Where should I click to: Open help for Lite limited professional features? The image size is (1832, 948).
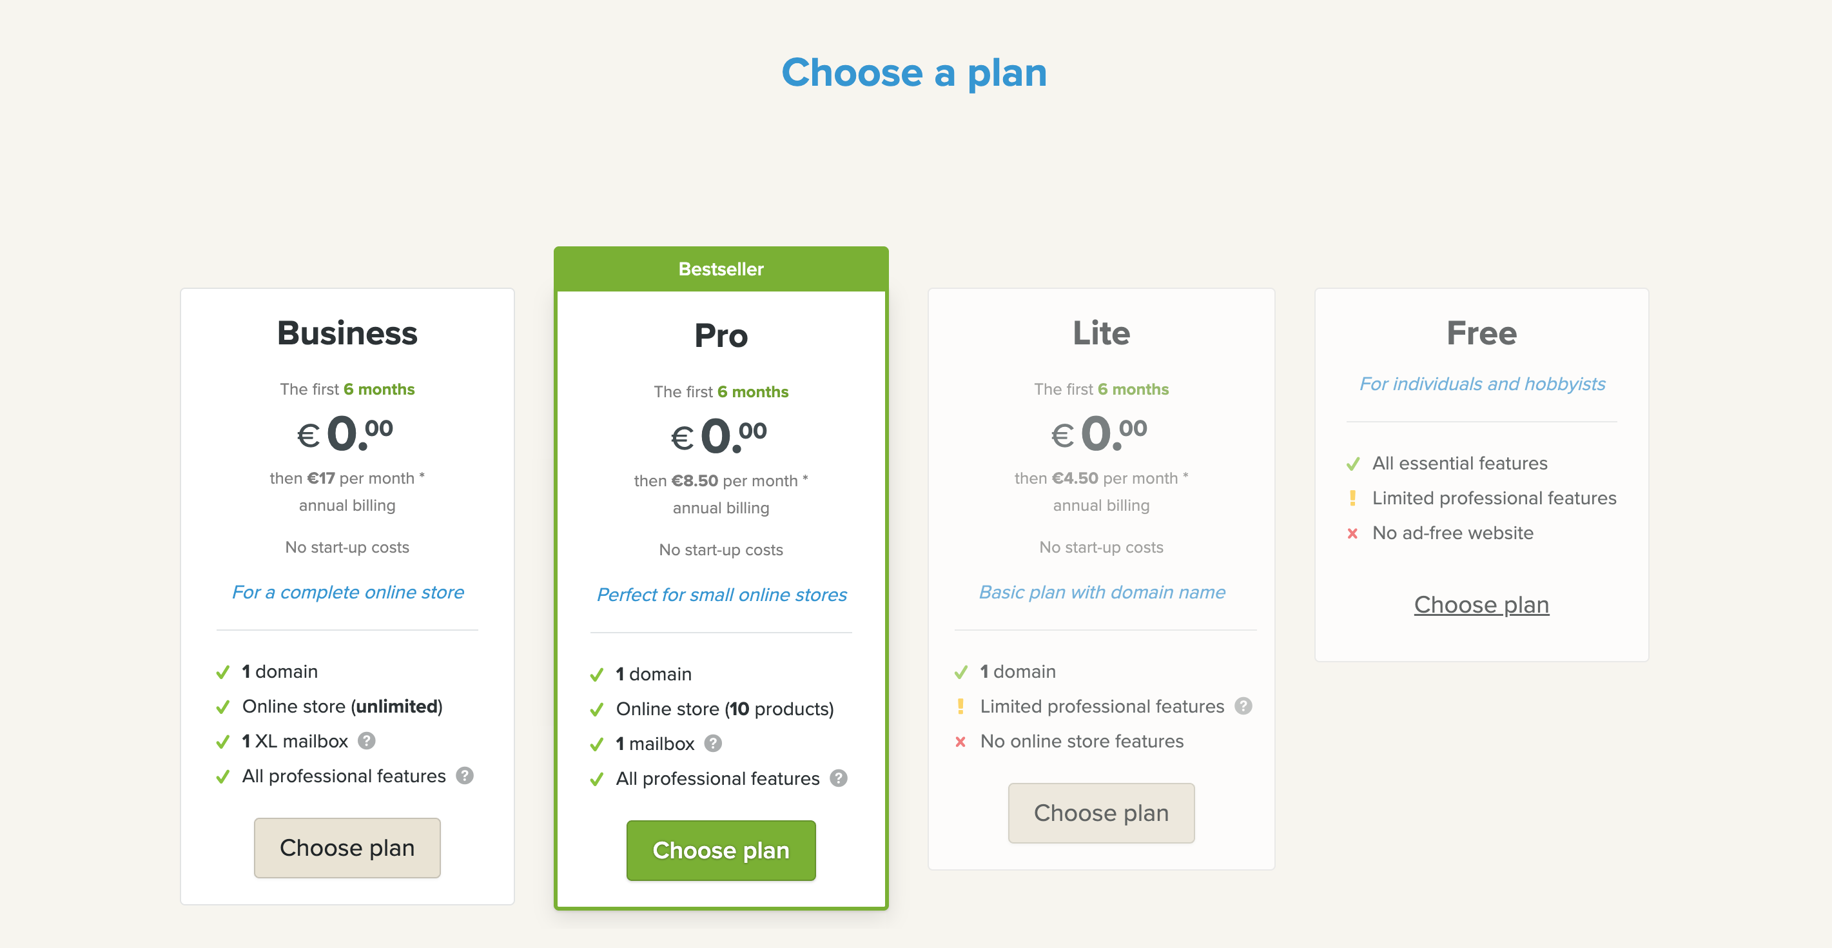(1242, 706)
